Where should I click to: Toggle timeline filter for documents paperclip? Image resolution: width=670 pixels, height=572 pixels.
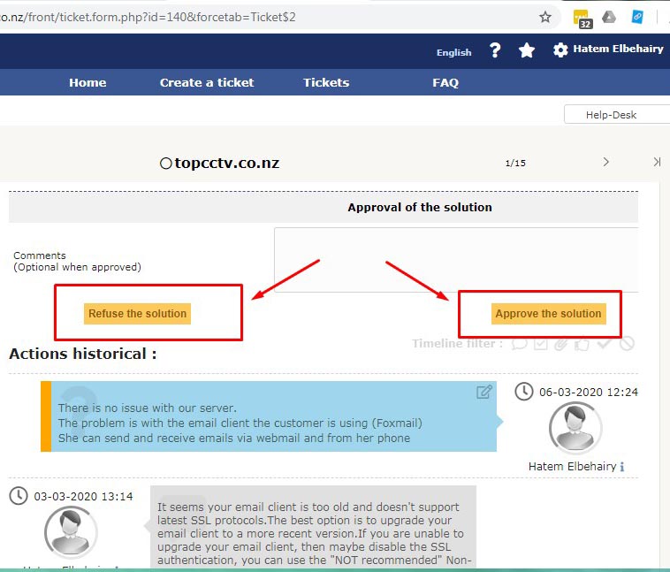click(x=561, y=344)
